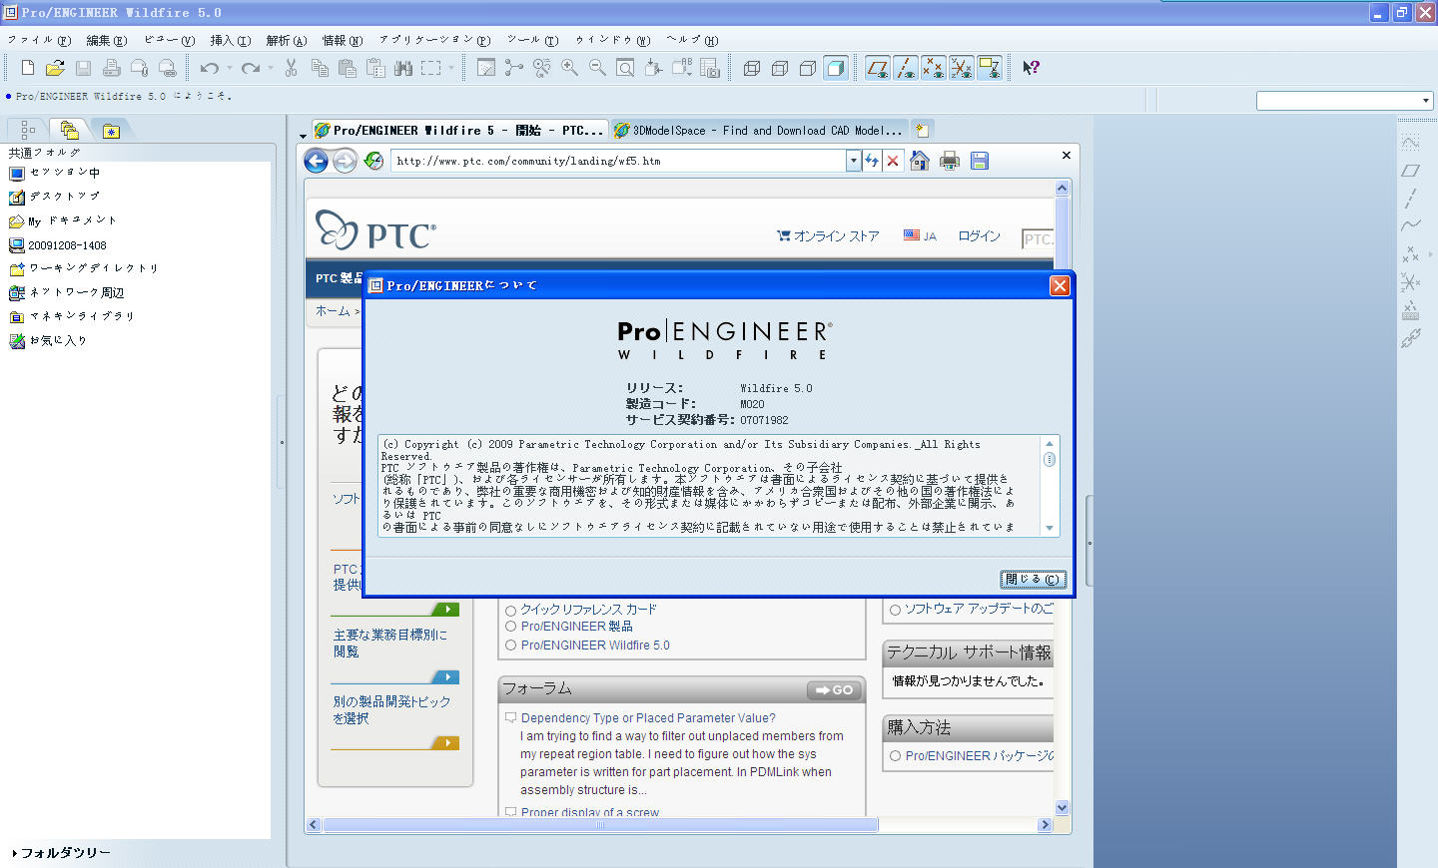This screenshot has height=868, width=1438.
Task: Click the scissors cut icon
Action: [292, 68]
